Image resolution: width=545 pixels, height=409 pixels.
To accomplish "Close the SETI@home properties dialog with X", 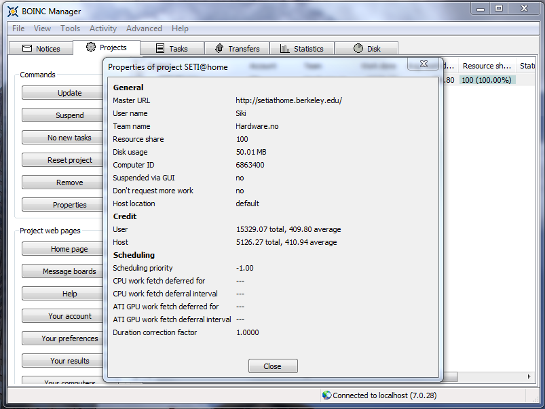I will 424,64.
